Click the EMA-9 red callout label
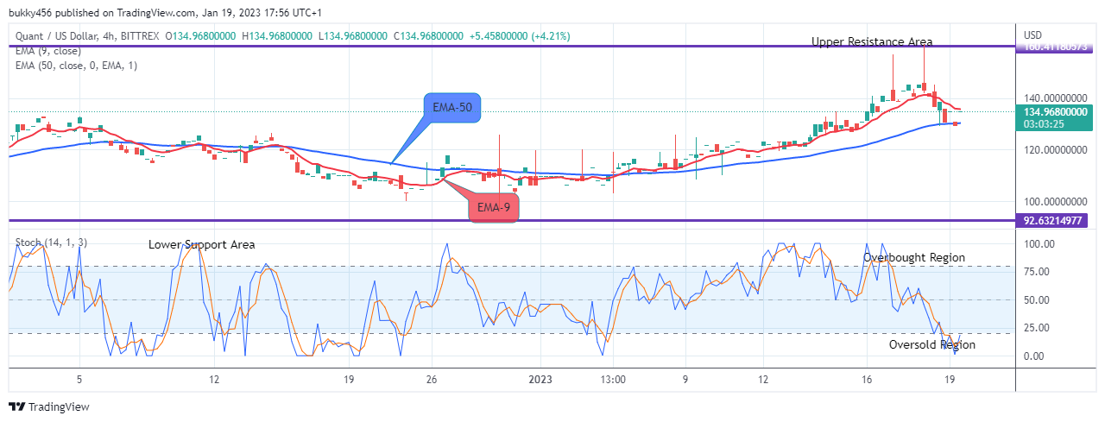This screenshot has width=1105, height=422. [x=493, y=208]
